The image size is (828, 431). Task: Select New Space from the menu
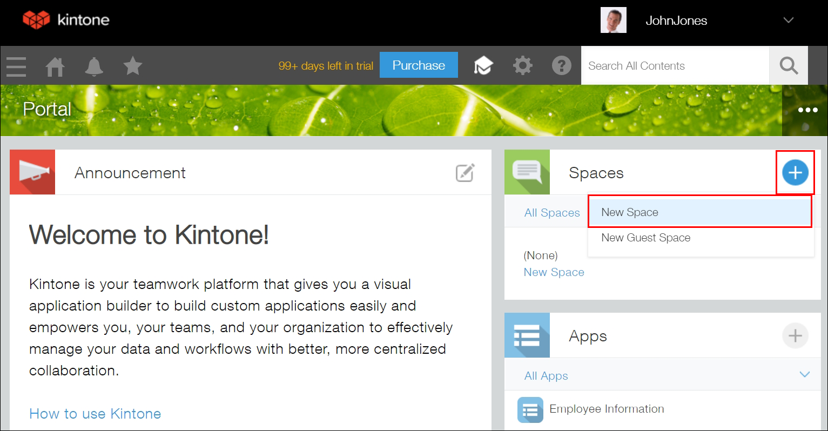629,212
